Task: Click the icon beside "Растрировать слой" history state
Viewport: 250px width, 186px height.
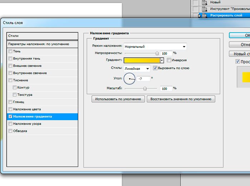Action: pos(205,15)
